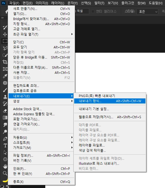165x188 pixels.
Task: Choose Illustrator로 패스 내보내기
Action: (110, 163)
